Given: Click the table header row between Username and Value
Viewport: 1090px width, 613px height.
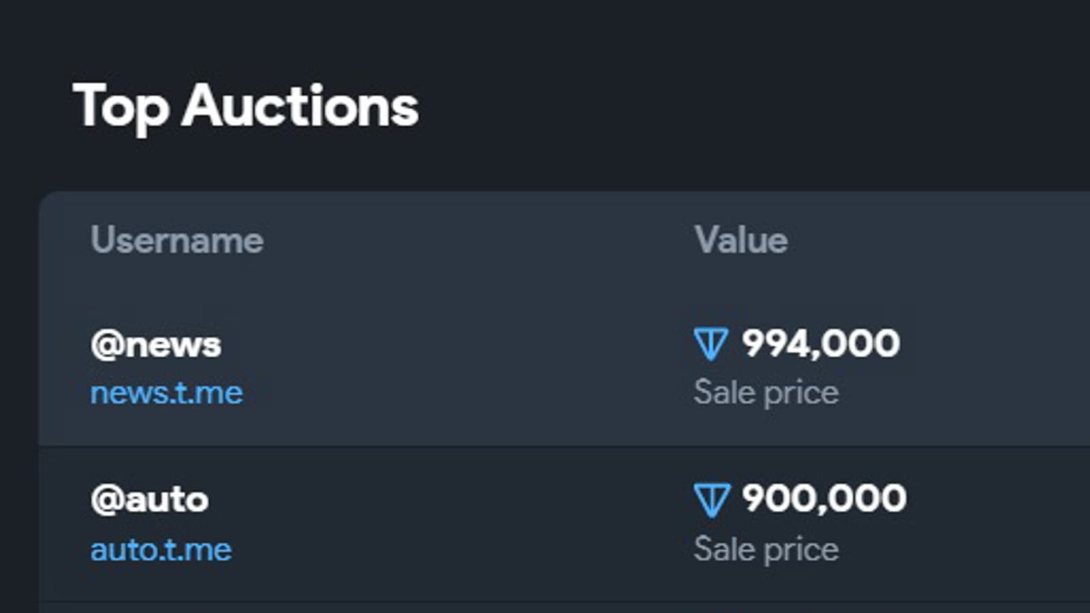Looking at the screenshot, I should coord(477,240).
